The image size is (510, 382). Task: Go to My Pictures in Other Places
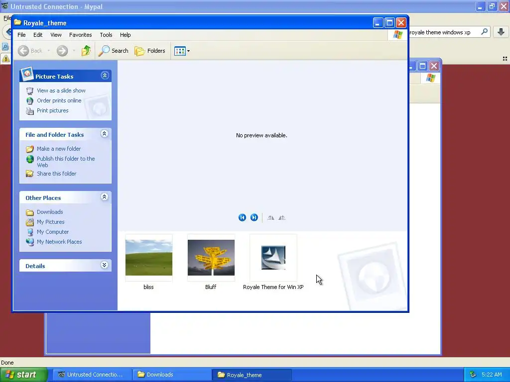point(51,222)
